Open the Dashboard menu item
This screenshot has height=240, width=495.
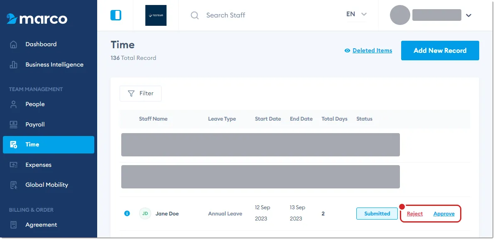coord(49,44)
